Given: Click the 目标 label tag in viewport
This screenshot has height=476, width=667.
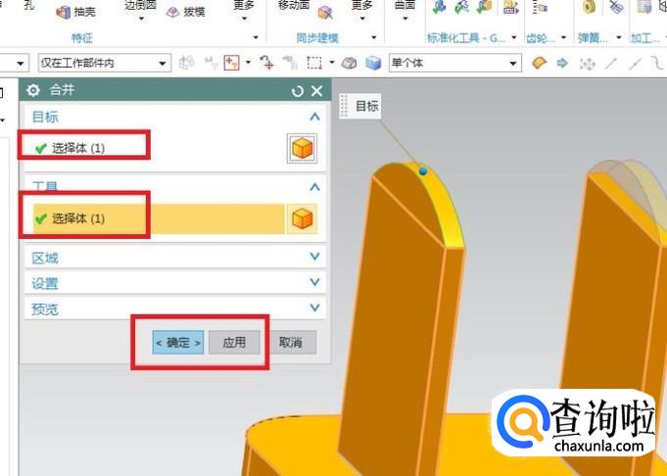Looking at the screenshot, I should pos(360,106).
